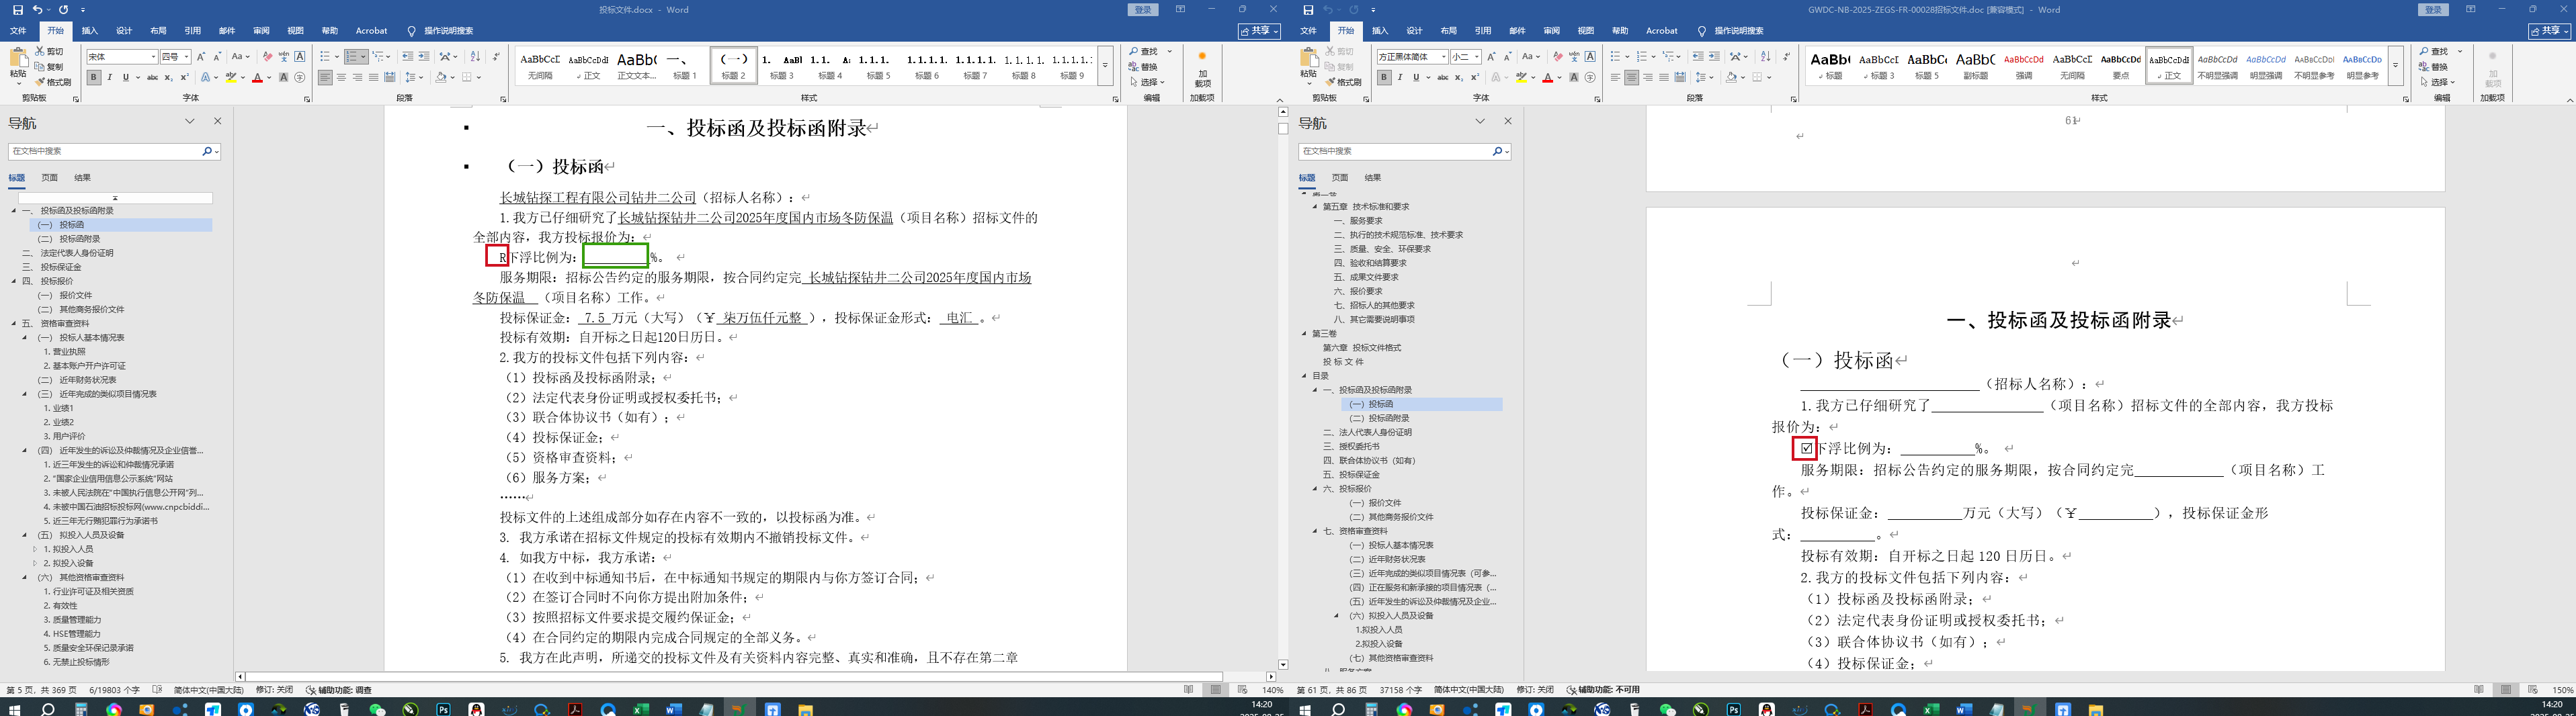
Task: Save the 投标文件.docx document
Action: click(18, 10)
